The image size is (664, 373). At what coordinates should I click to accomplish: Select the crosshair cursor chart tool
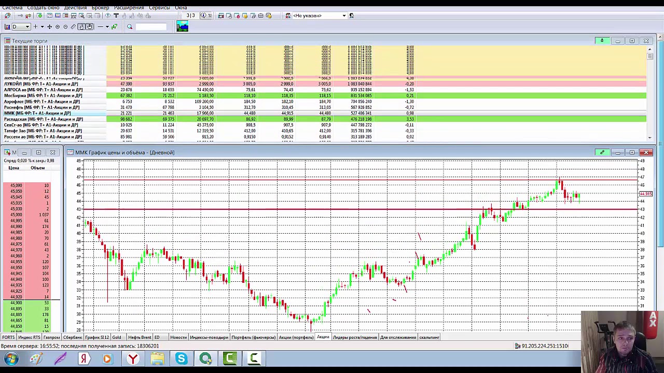click(x=35, y=26)
